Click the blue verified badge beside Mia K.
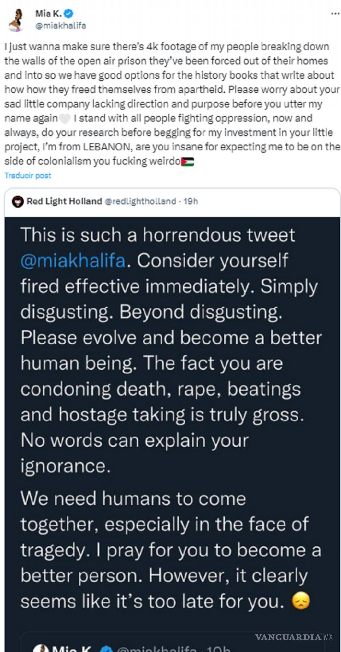Viewport: 341px width, 652px height. click(x=68, y=13)
